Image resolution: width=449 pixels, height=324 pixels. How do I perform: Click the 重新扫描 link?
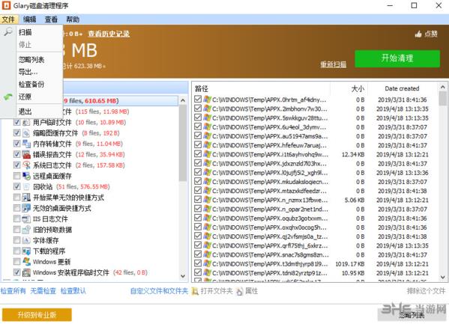[333, 64]
